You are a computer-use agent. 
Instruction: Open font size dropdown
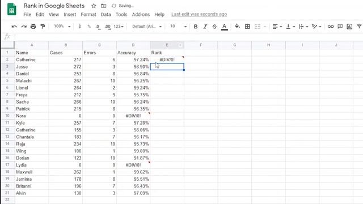(x=178, y=27)
